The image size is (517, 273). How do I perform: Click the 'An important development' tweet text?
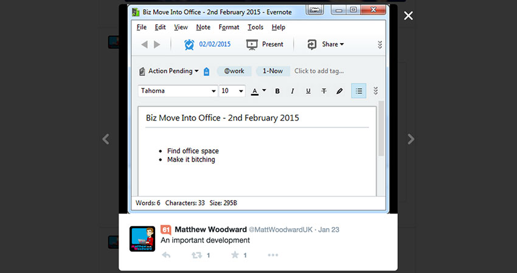[x=205, y=240]
